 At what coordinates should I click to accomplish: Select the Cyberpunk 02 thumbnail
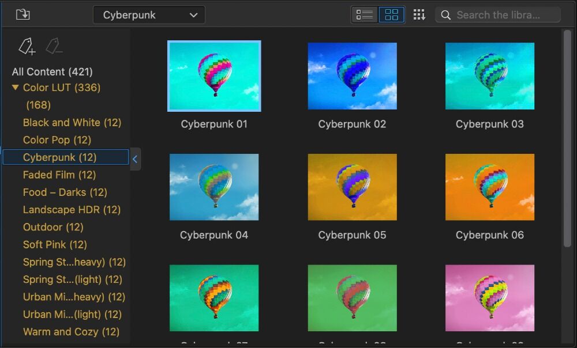352,76
